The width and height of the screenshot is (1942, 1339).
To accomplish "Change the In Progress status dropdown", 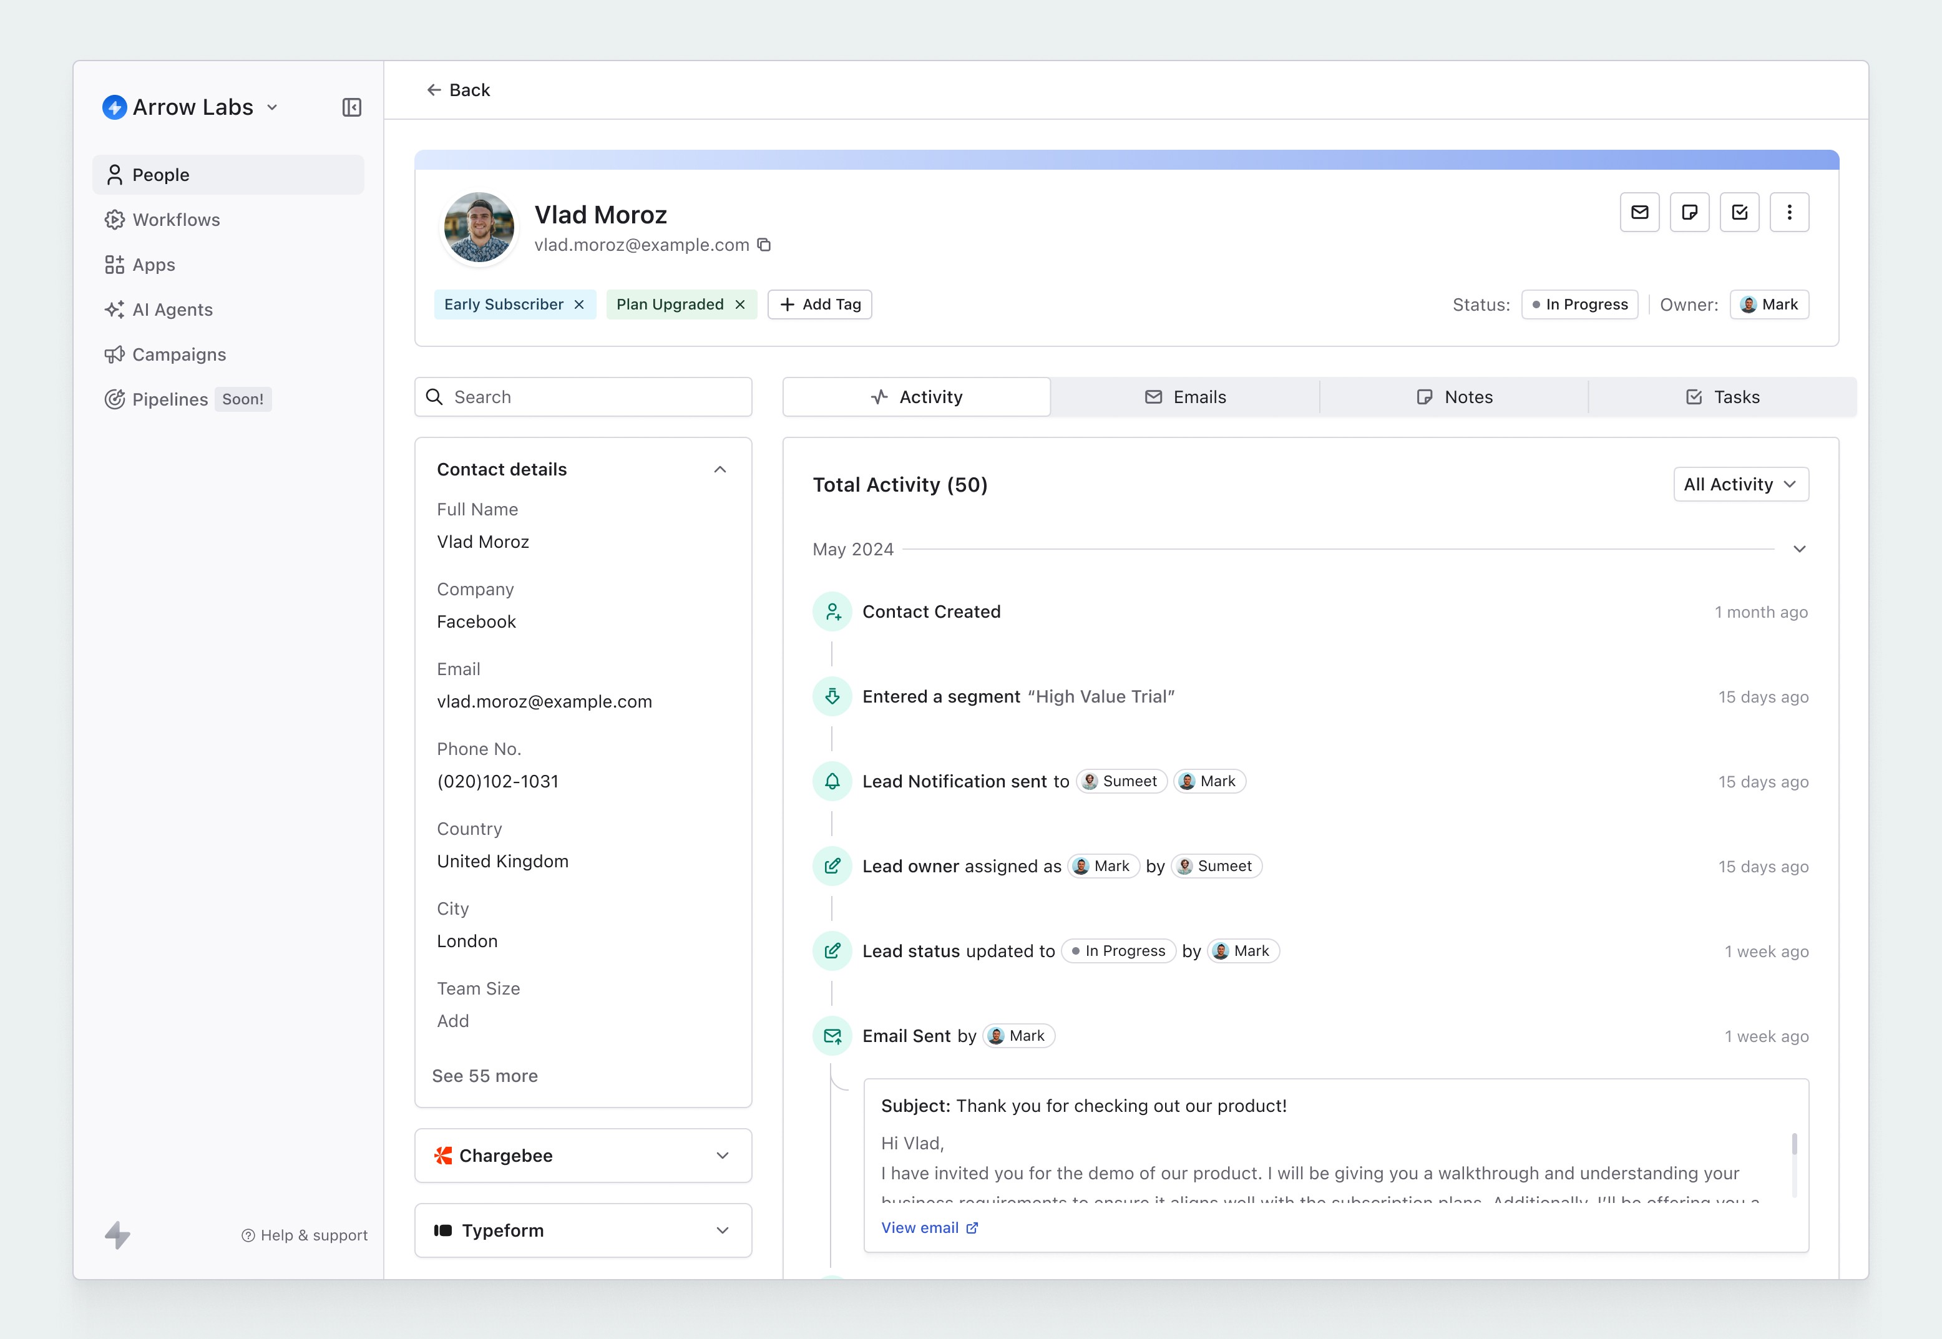I will (x=1579, y=304).
